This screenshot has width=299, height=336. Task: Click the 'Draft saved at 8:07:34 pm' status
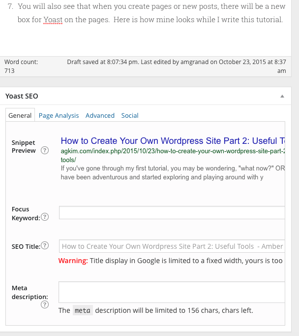(x=103, y=62)
